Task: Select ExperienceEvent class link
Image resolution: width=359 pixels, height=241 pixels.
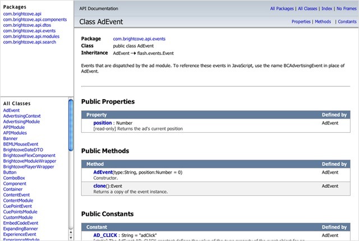Action: 20,234
